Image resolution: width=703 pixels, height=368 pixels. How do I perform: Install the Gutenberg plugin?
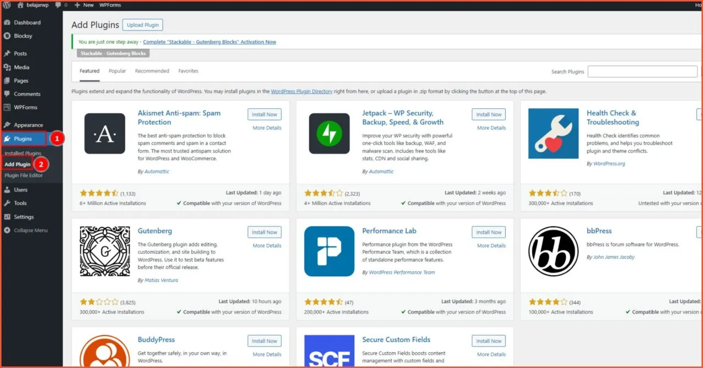[x=264, y=231]
